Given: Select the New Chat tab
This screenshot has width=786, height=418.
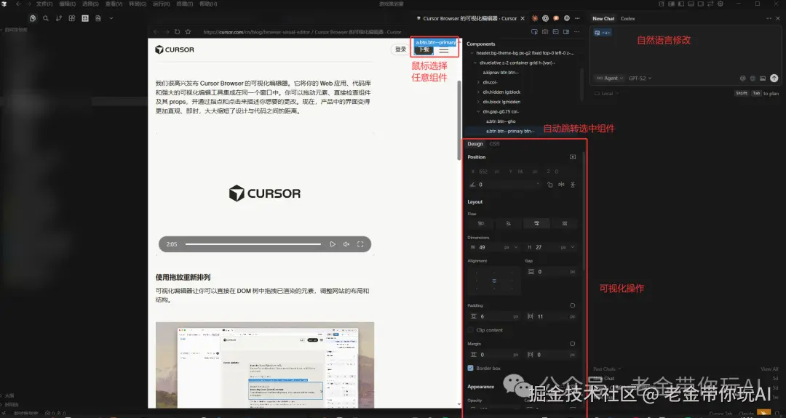Looking at the screenshot, I should pos(603,18).
